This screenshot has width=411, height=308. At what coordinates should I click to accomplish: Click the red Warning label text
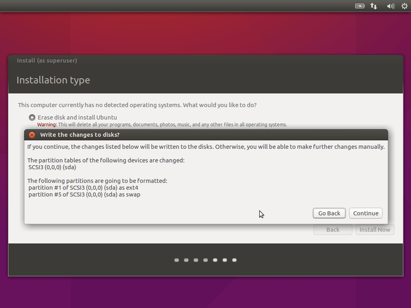pos(47,125)
